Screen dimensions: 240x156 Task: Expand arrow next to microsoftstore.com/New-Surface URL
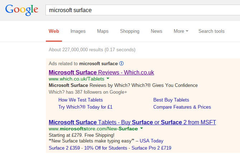pos(141,128)
